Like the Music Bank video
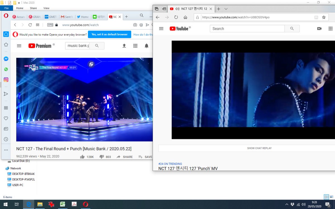The image size is (335, 209). pos(82,157)
